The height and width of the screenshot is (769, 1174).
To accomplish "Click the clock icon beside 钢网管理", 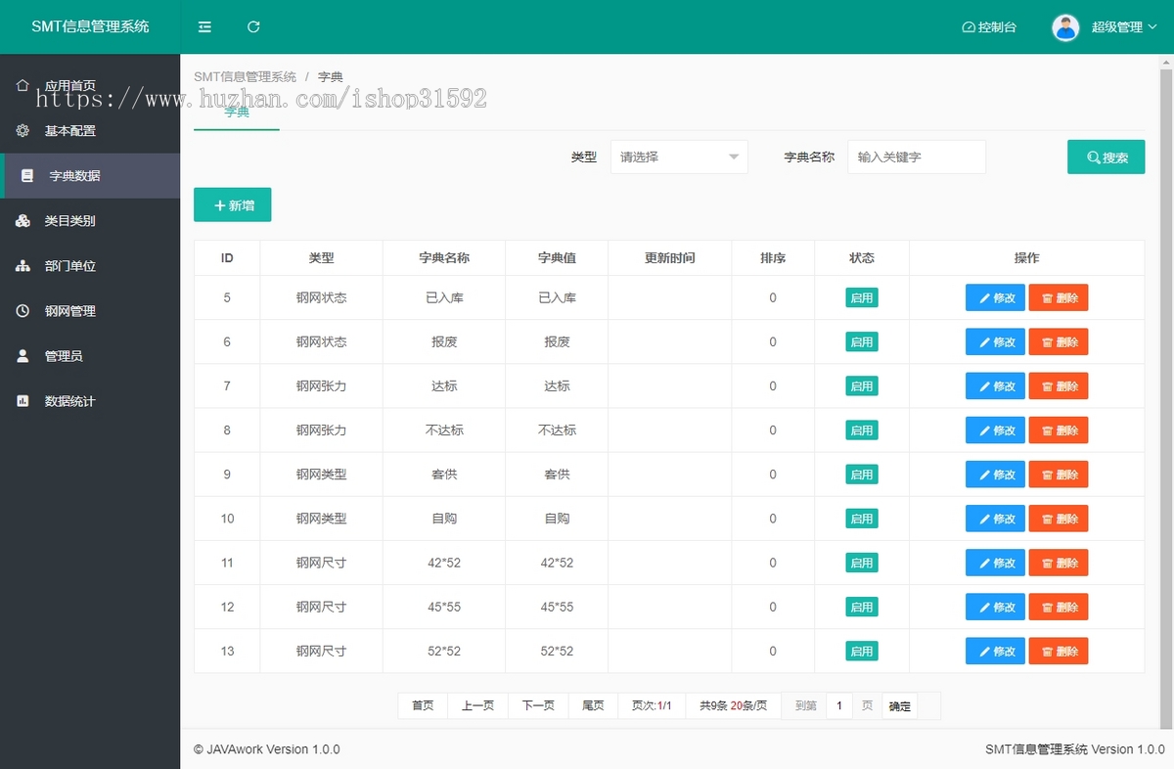I will coord(23,311).
